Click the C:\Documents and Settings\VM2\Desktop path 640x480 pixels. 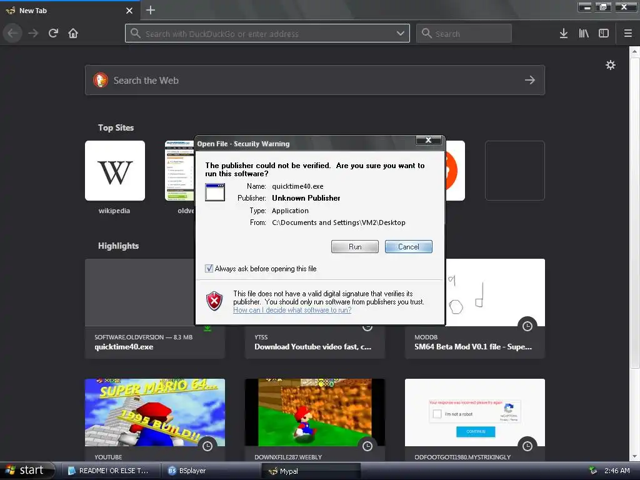tap(338, 222)
